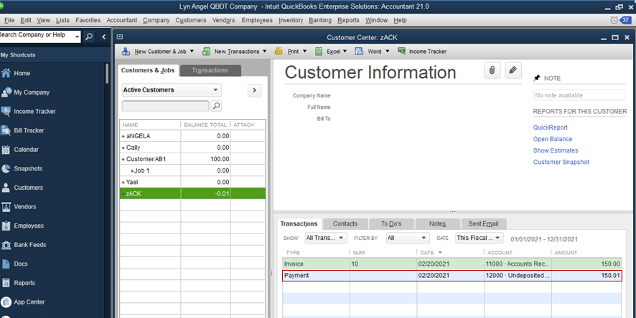Expand the customer list view arrow button
636x318 pixels.
coord(254,90)
